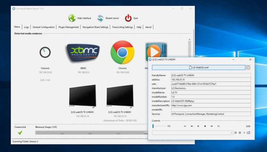This screenshot has width=267, height=152.
Task: Fast forward the media
Action: [x=212, y=126]
